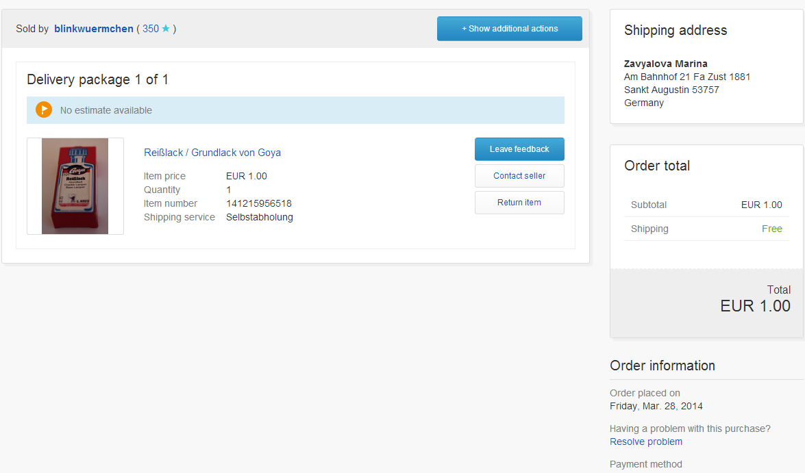Click the total amount EUR 1.00
This screenshot has height=473, width=805.
tap(756, 306)
